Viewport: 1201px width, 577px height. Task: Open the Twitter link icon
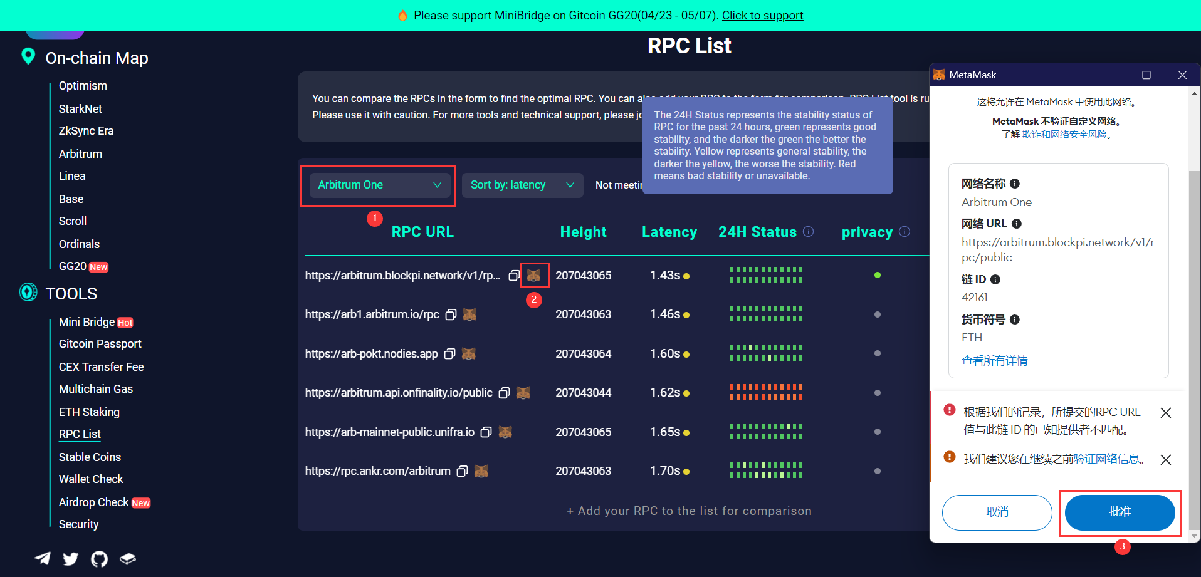click(71, 558)
